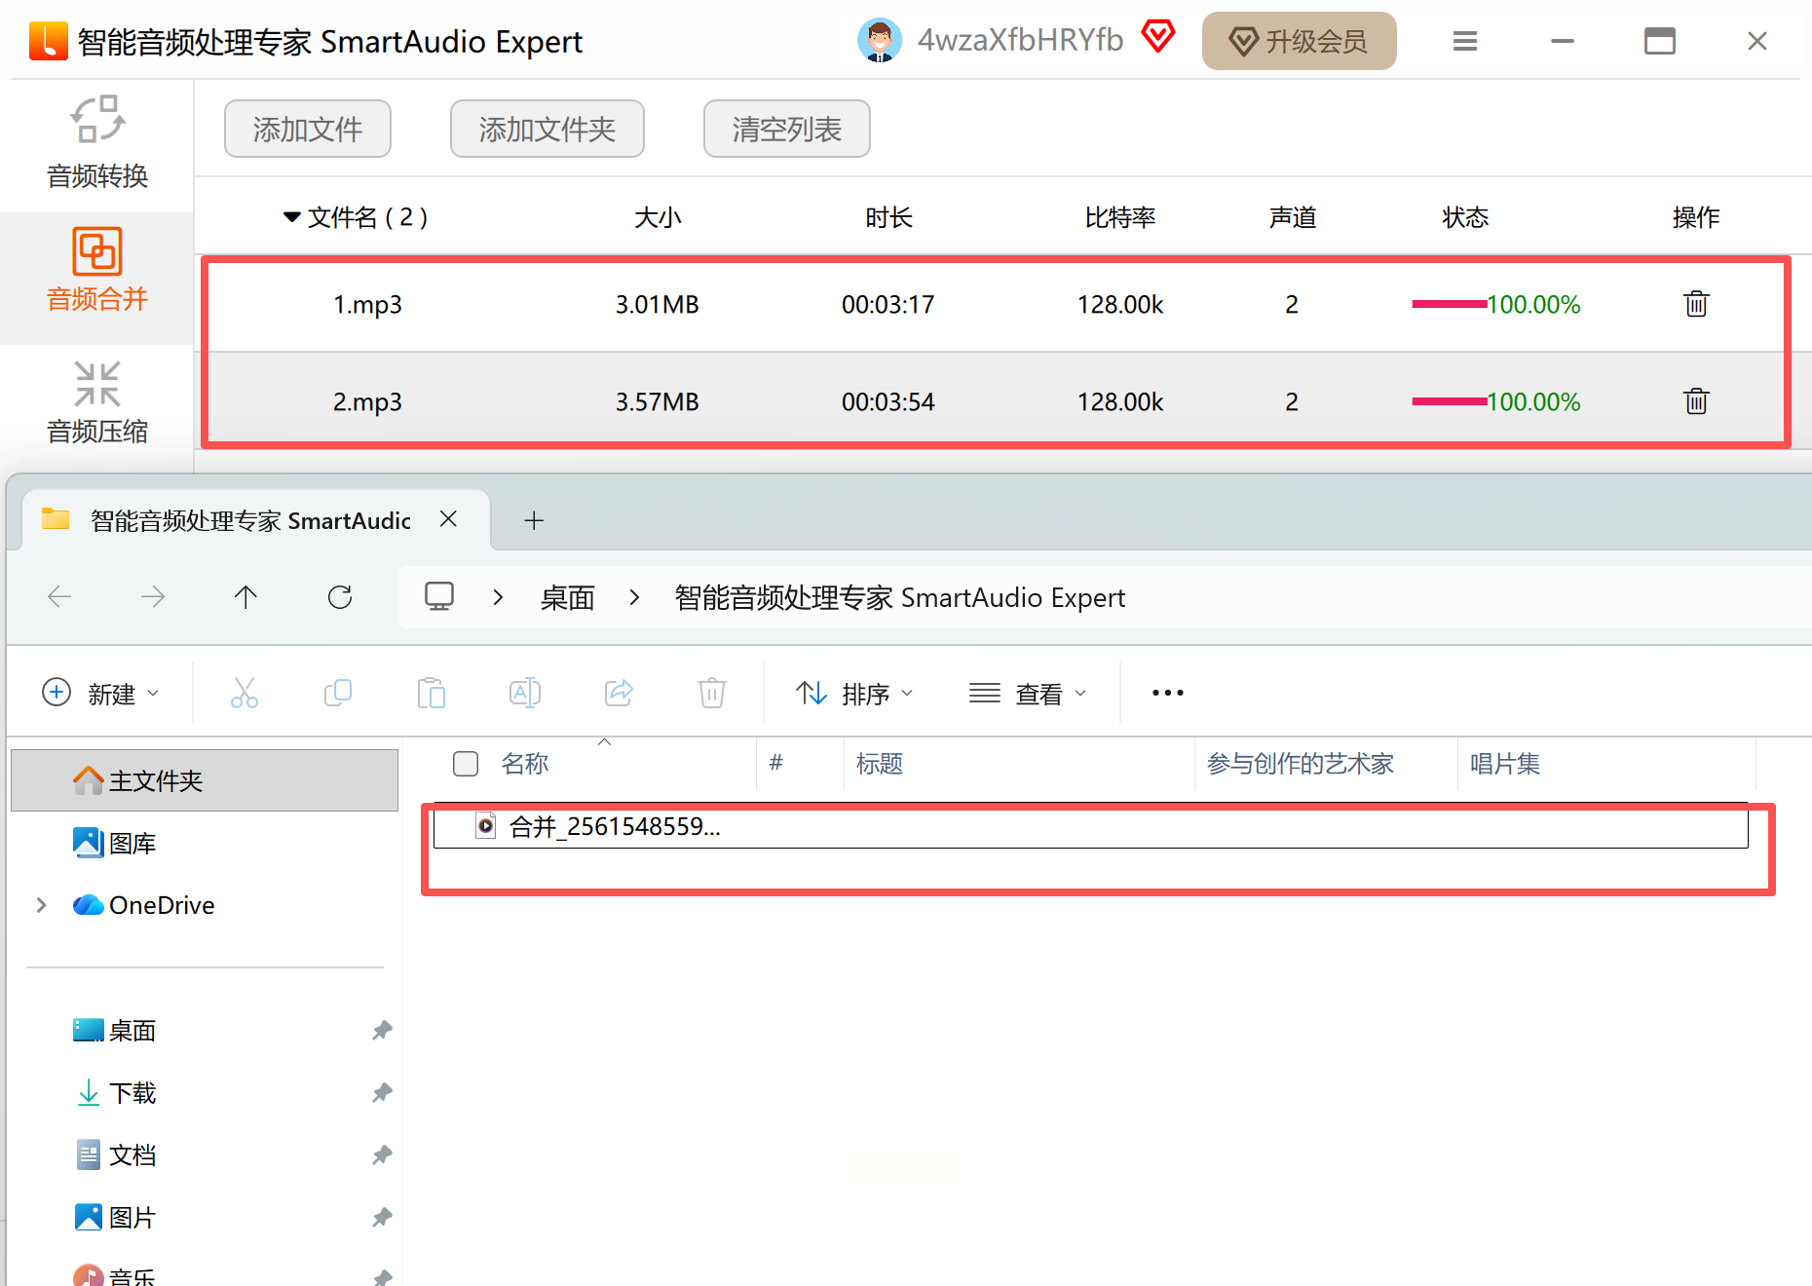Toggle the select-all checkbox beside 名称

pos(466,764)
